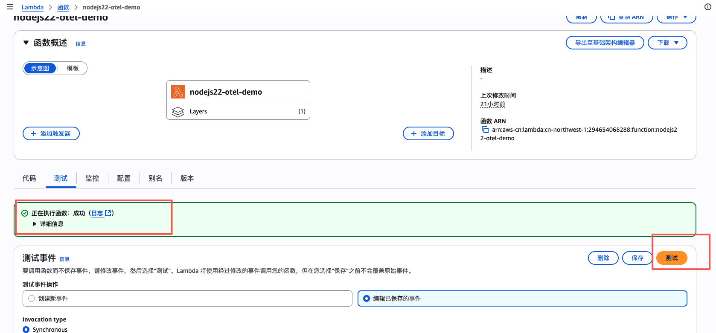Switch view to 模板
Image resolution: width=716 pixels, height=333 pixels.
[73, 68]
